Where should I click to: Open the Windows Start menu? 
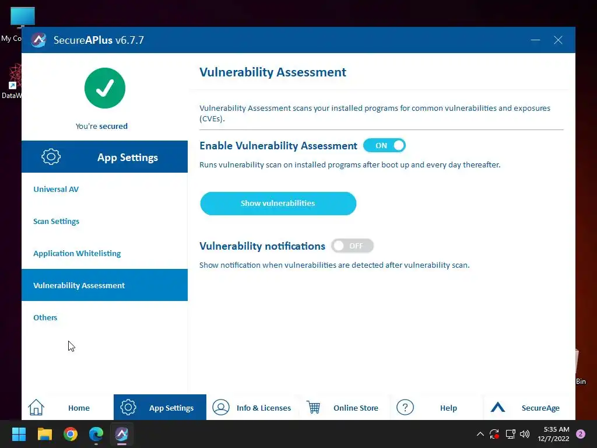pos(19,434)
